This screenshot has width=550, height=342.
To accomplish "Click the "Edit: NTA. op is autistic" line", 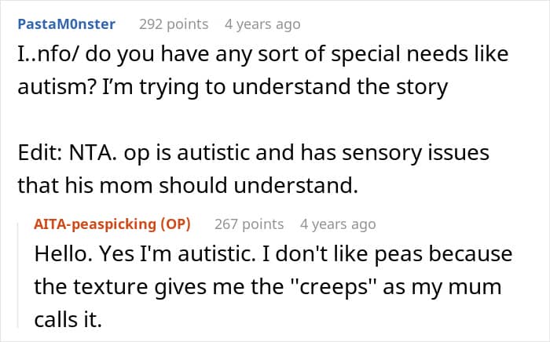I will click(x=253, y=153).
